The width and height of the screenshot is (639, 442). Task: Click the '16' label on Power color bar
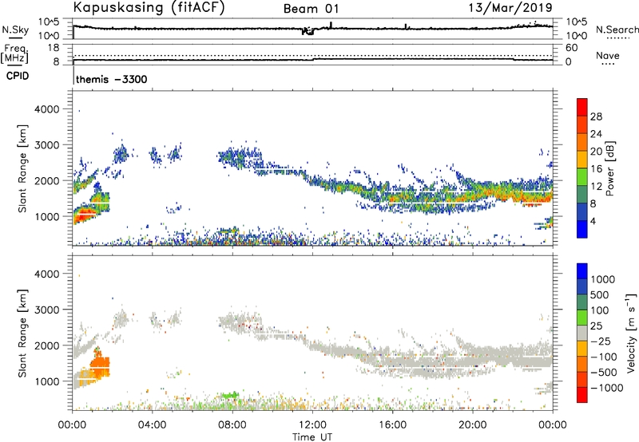coord(596,169)
